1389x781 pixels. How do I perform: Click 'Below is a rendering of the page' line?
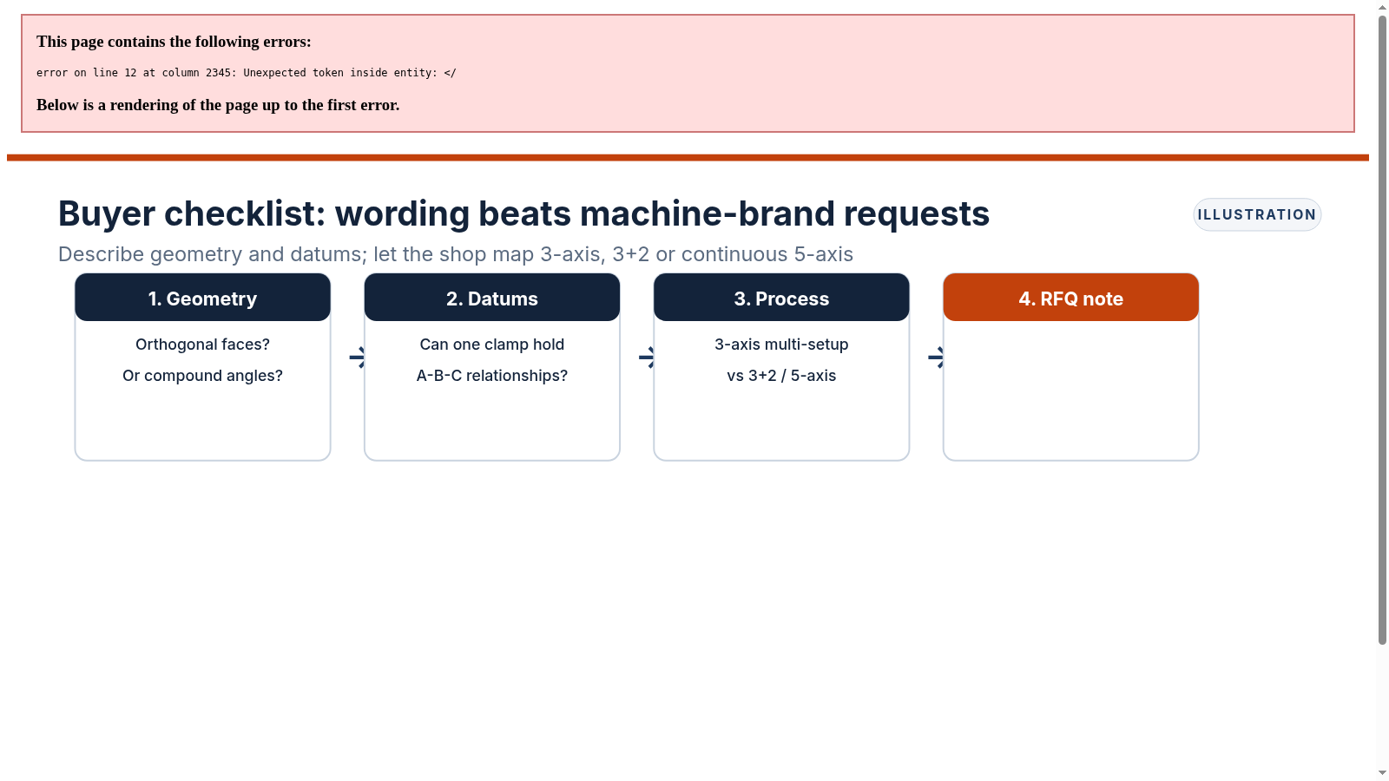coord(218,105)
